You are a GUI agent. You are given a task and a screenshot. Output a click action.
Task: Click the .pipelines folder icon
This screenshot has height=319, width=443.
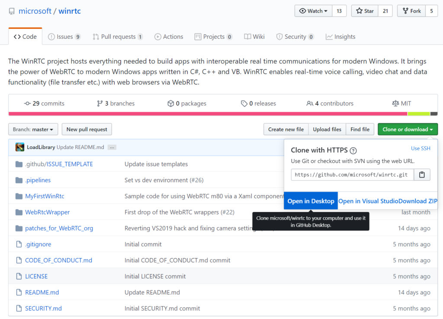19,180
